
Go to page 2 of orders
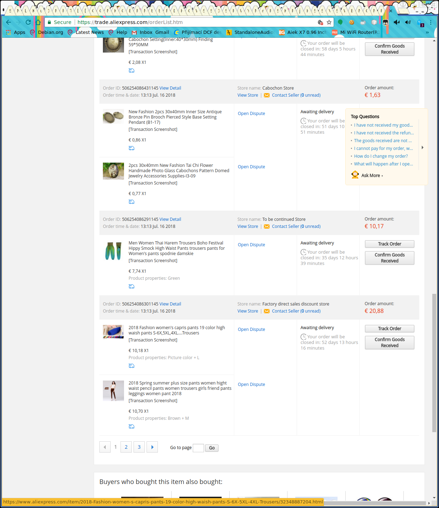[126, 447]
